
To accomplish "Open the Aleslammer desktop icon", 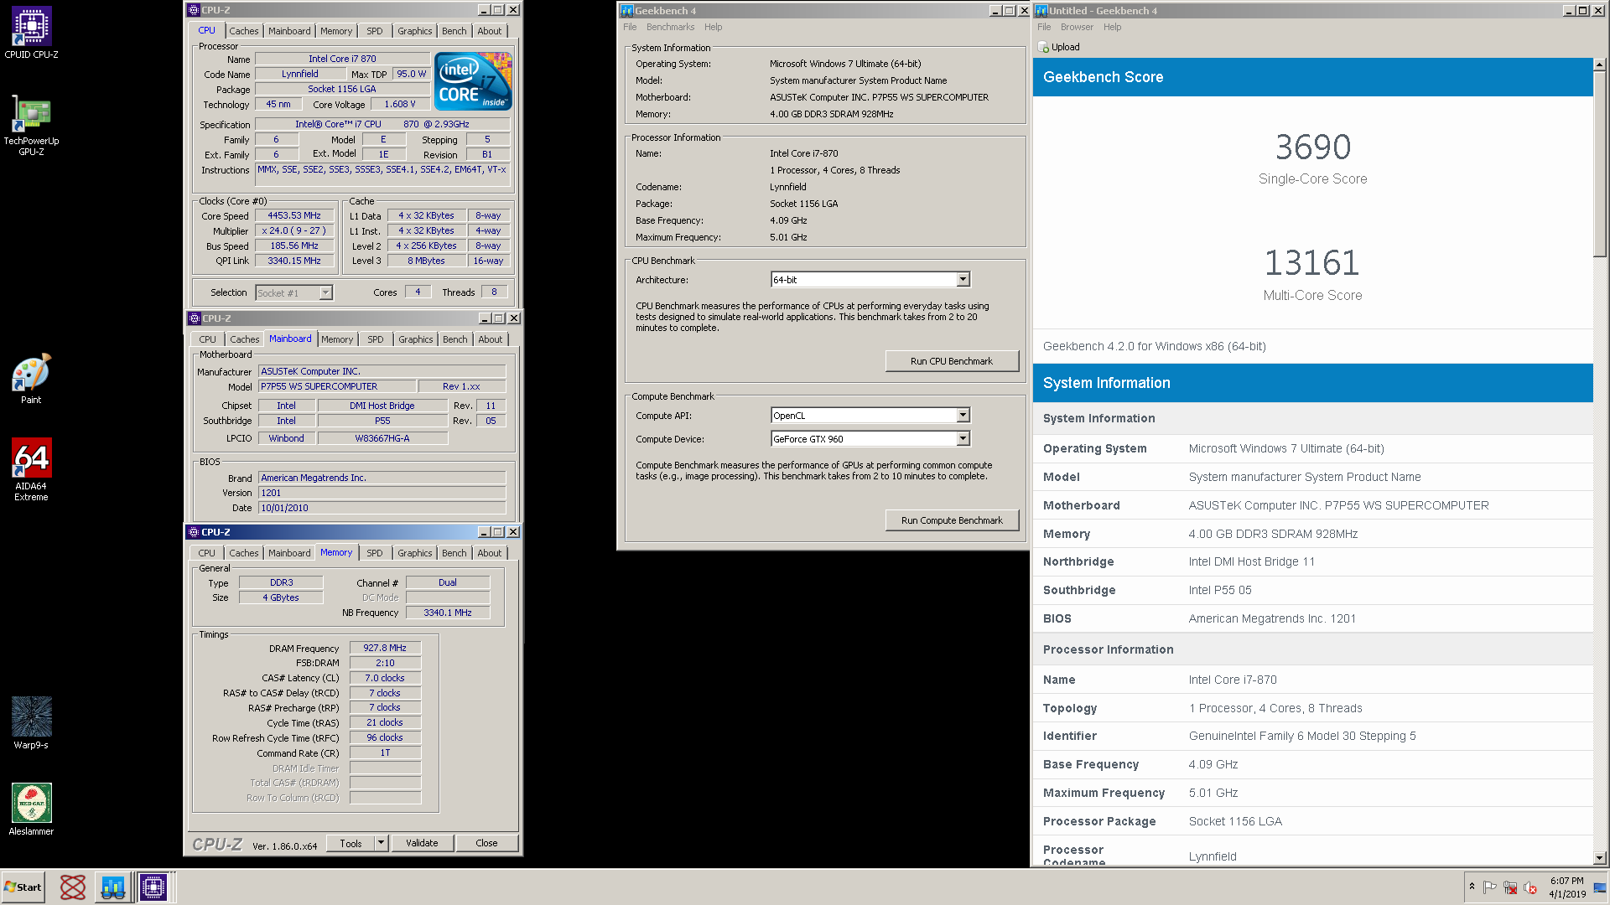I will coord(31,809).
